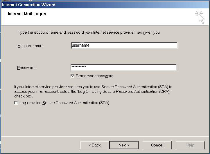
Task: Click into the Account name field
Action: pyautogui.click(x=124, y=46)
